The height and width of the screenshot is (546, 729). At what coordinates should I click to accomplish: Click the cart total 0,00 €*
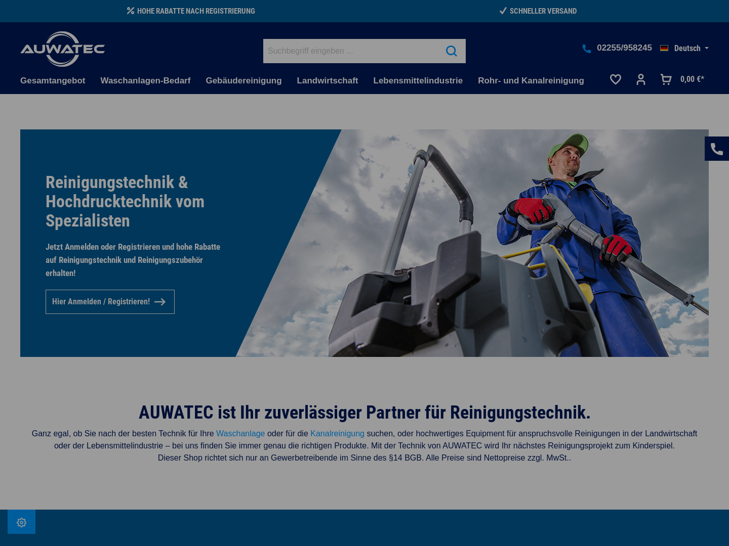click(x=692, y=79)
